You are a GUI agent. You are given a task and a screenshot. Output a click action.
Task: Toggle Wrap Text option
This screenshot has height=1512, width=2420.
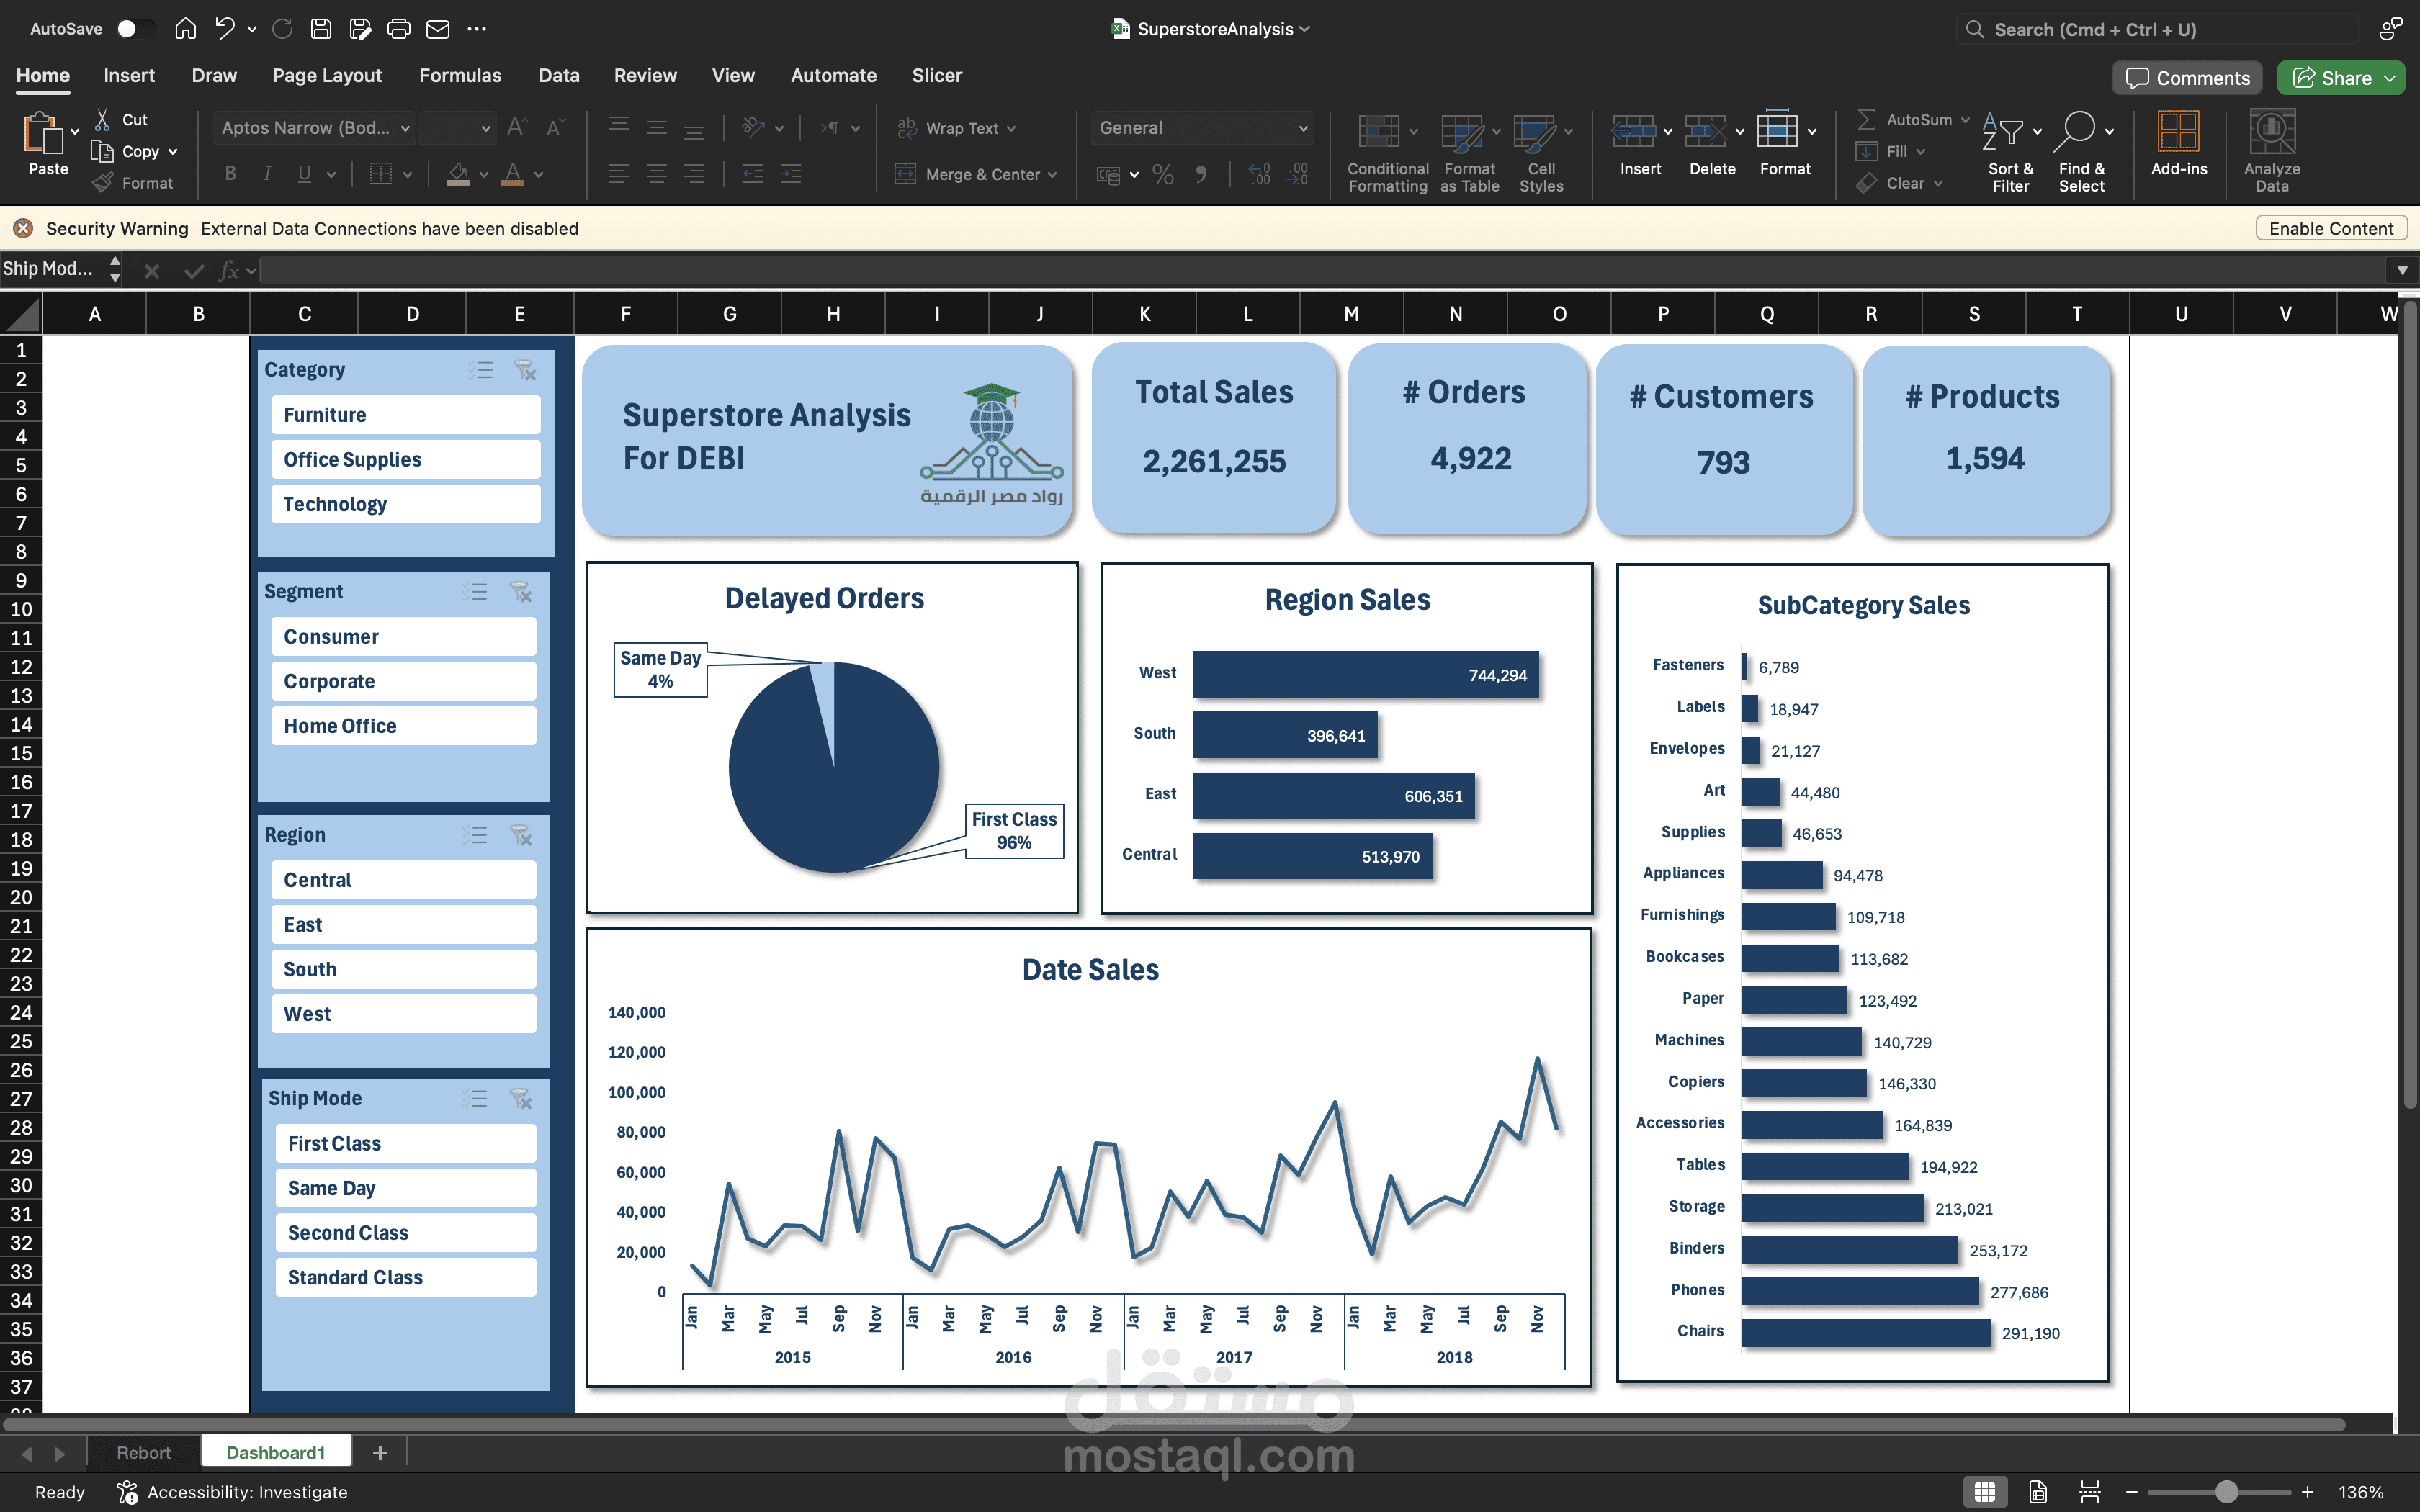click(957, 128)
